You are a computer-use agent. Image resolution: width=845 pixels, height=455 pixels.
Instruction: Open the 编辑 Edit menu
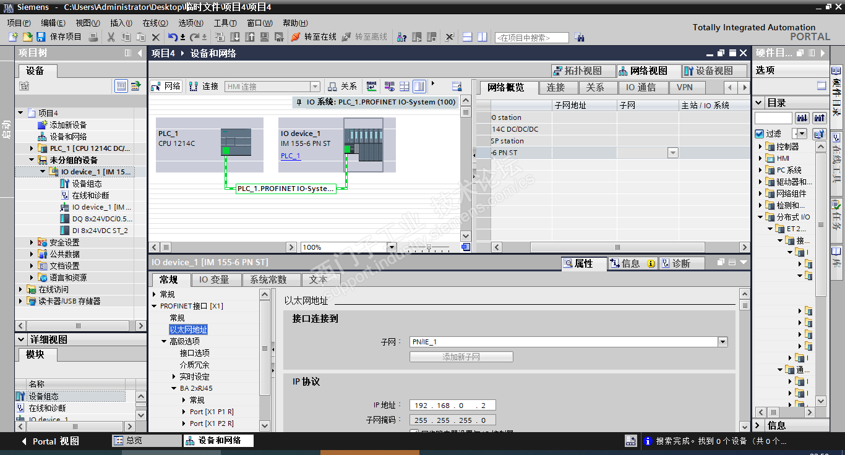point(53,23)
